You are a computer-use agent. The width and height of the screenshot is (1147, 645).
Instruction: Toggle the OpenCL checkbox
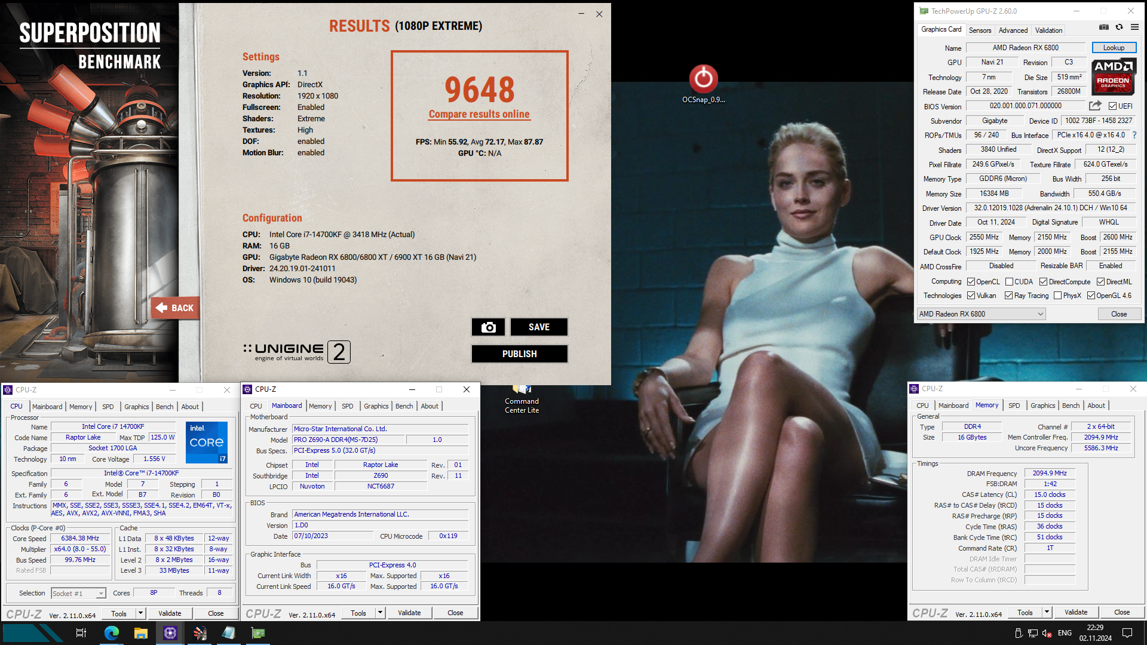tap(971, 282)
